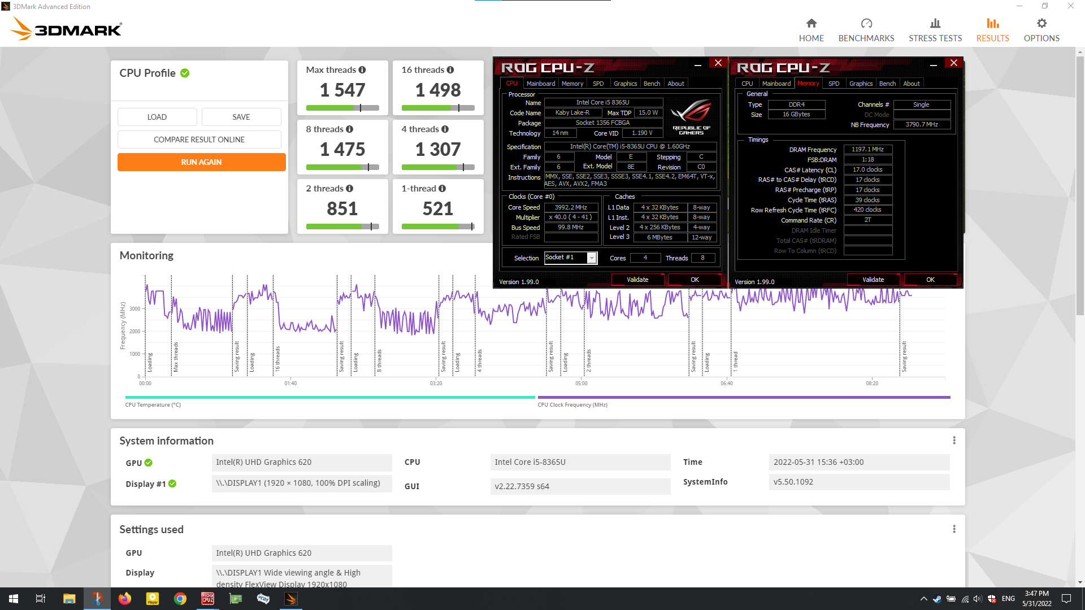The height and width of the screenshot is (610, 1085).
Task: Open the RESULTS section
Action: 992,30
